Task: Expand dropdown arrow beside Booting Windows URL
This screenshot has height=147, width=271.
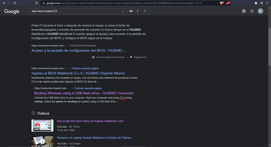Action: (x=73, y=88)
